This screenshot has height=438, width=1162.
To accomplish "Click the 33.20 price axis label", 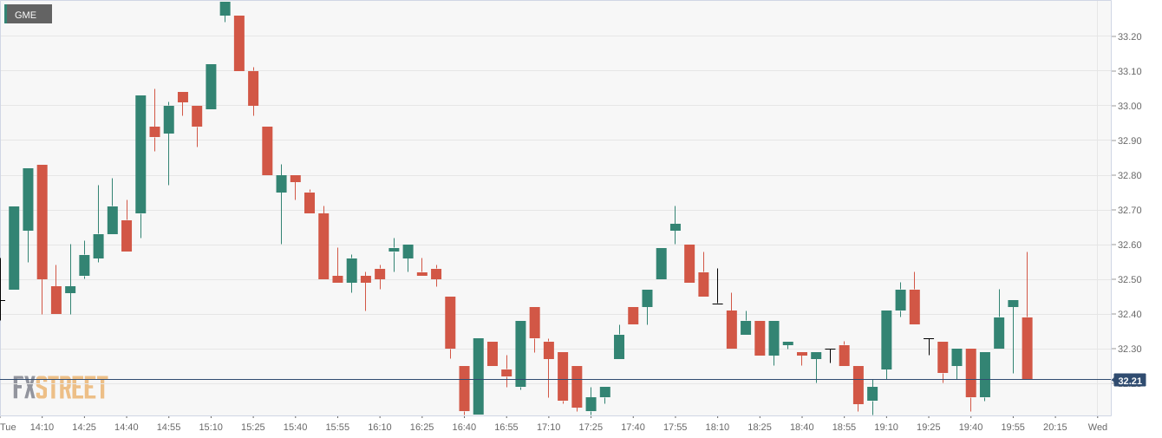I will [x=1128, y=36].
